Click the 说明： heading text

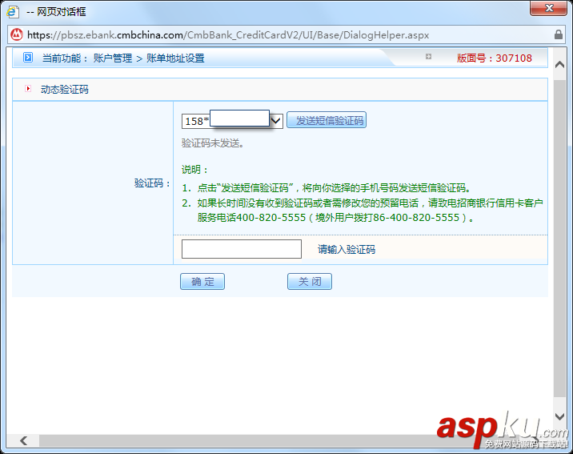click(x=194, y=170)
